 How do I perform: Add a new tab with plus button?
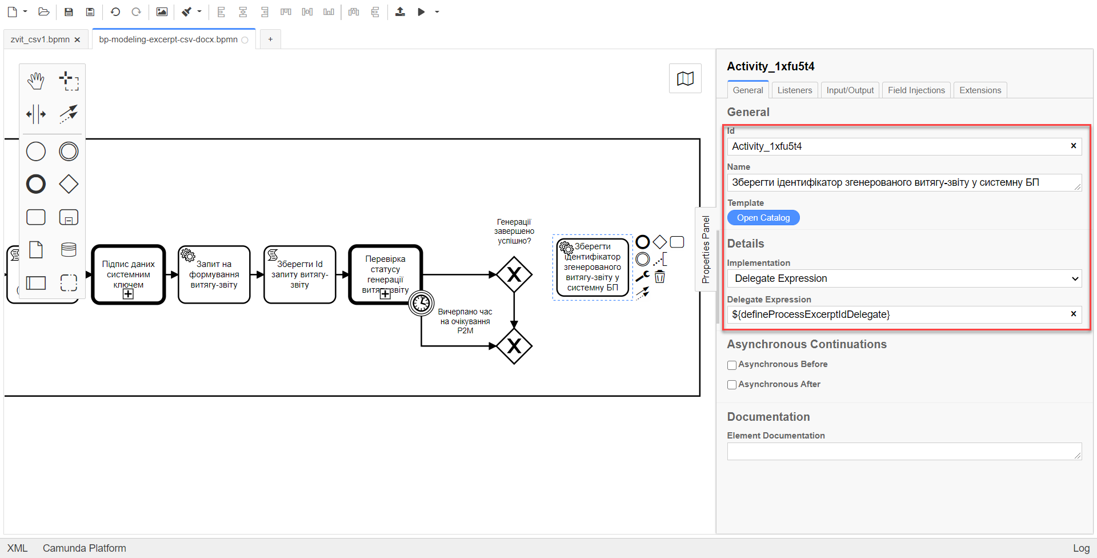coord(270,39)
